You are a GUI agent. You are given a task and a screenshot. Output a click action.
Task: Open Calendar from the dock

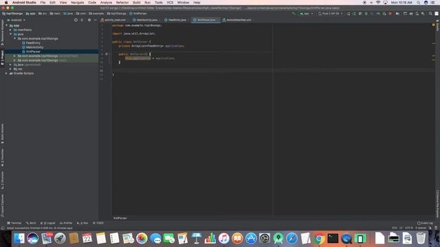(x=87, y=239)
